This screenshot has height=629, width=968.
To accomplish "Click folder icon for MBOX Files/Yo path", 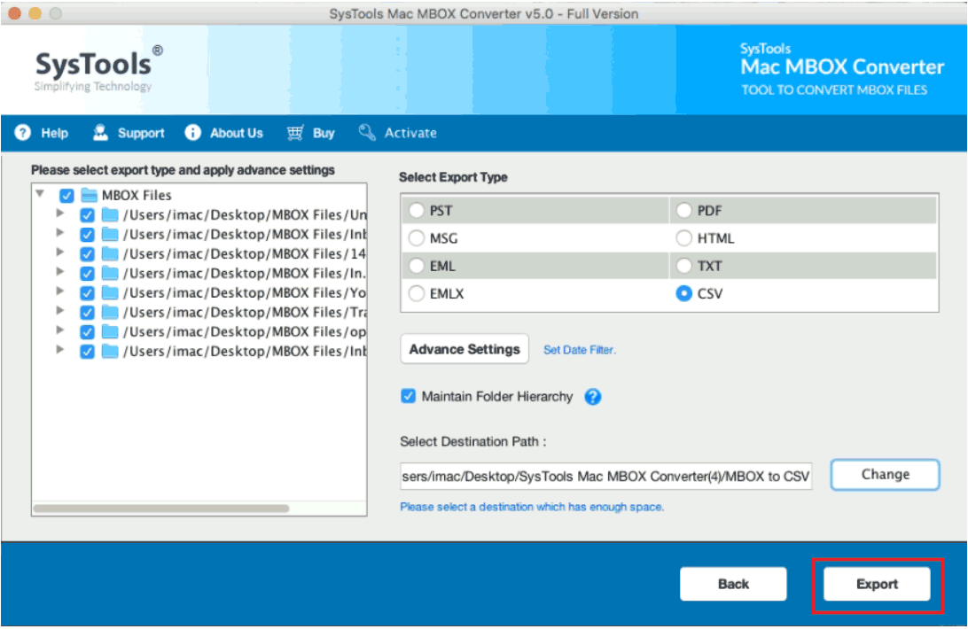I will coord(110,292).
